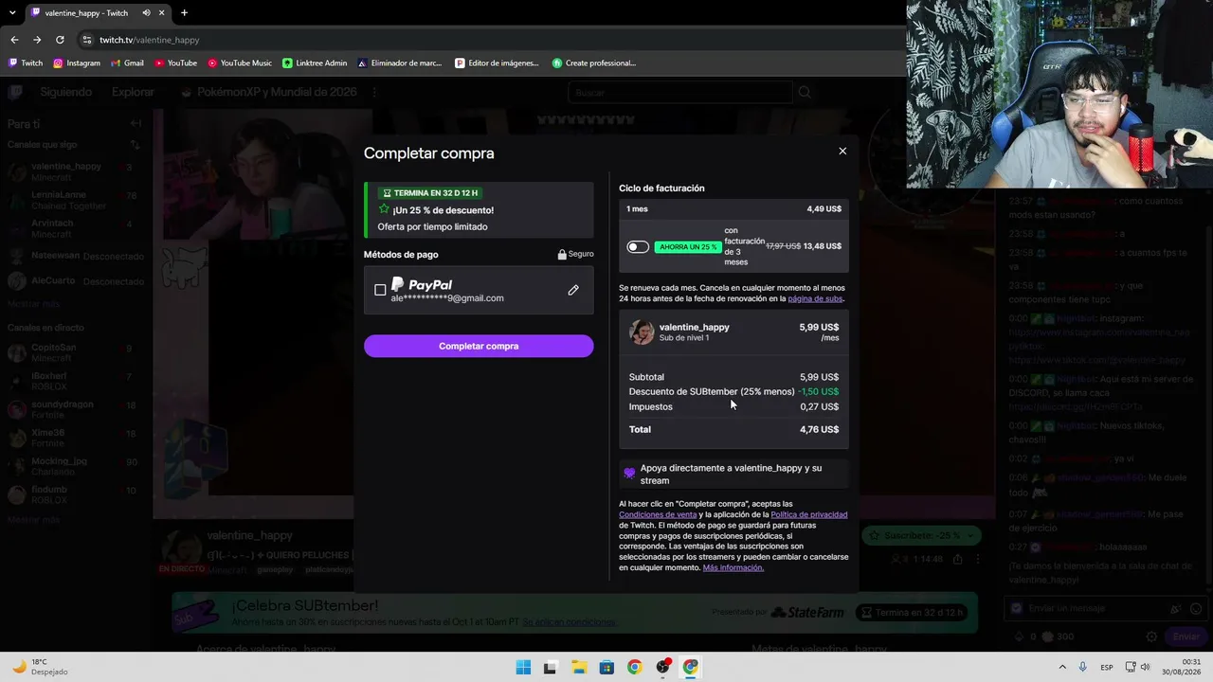Open the Eliminador de marc... bookmark
The width and height of the screenshot is (1213, 682).
pyautogui.click(x=400, y=63)
